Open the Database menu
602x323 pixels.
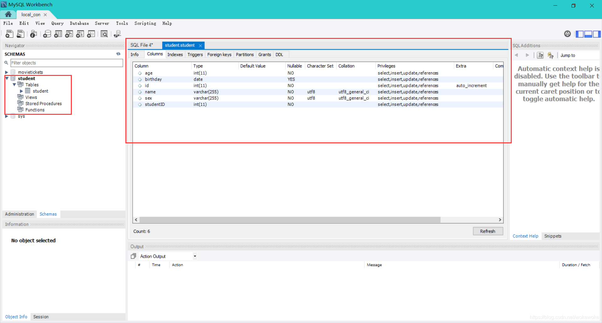coord(79,23)
